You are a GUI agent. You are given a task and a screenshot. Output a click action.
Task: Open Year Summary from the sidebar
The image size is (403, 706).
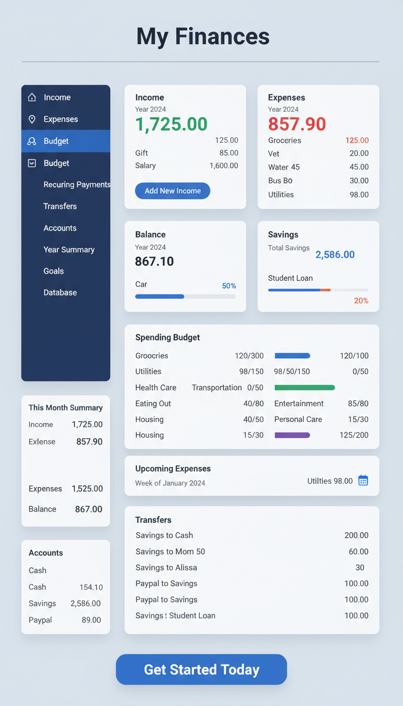[69, 250]
